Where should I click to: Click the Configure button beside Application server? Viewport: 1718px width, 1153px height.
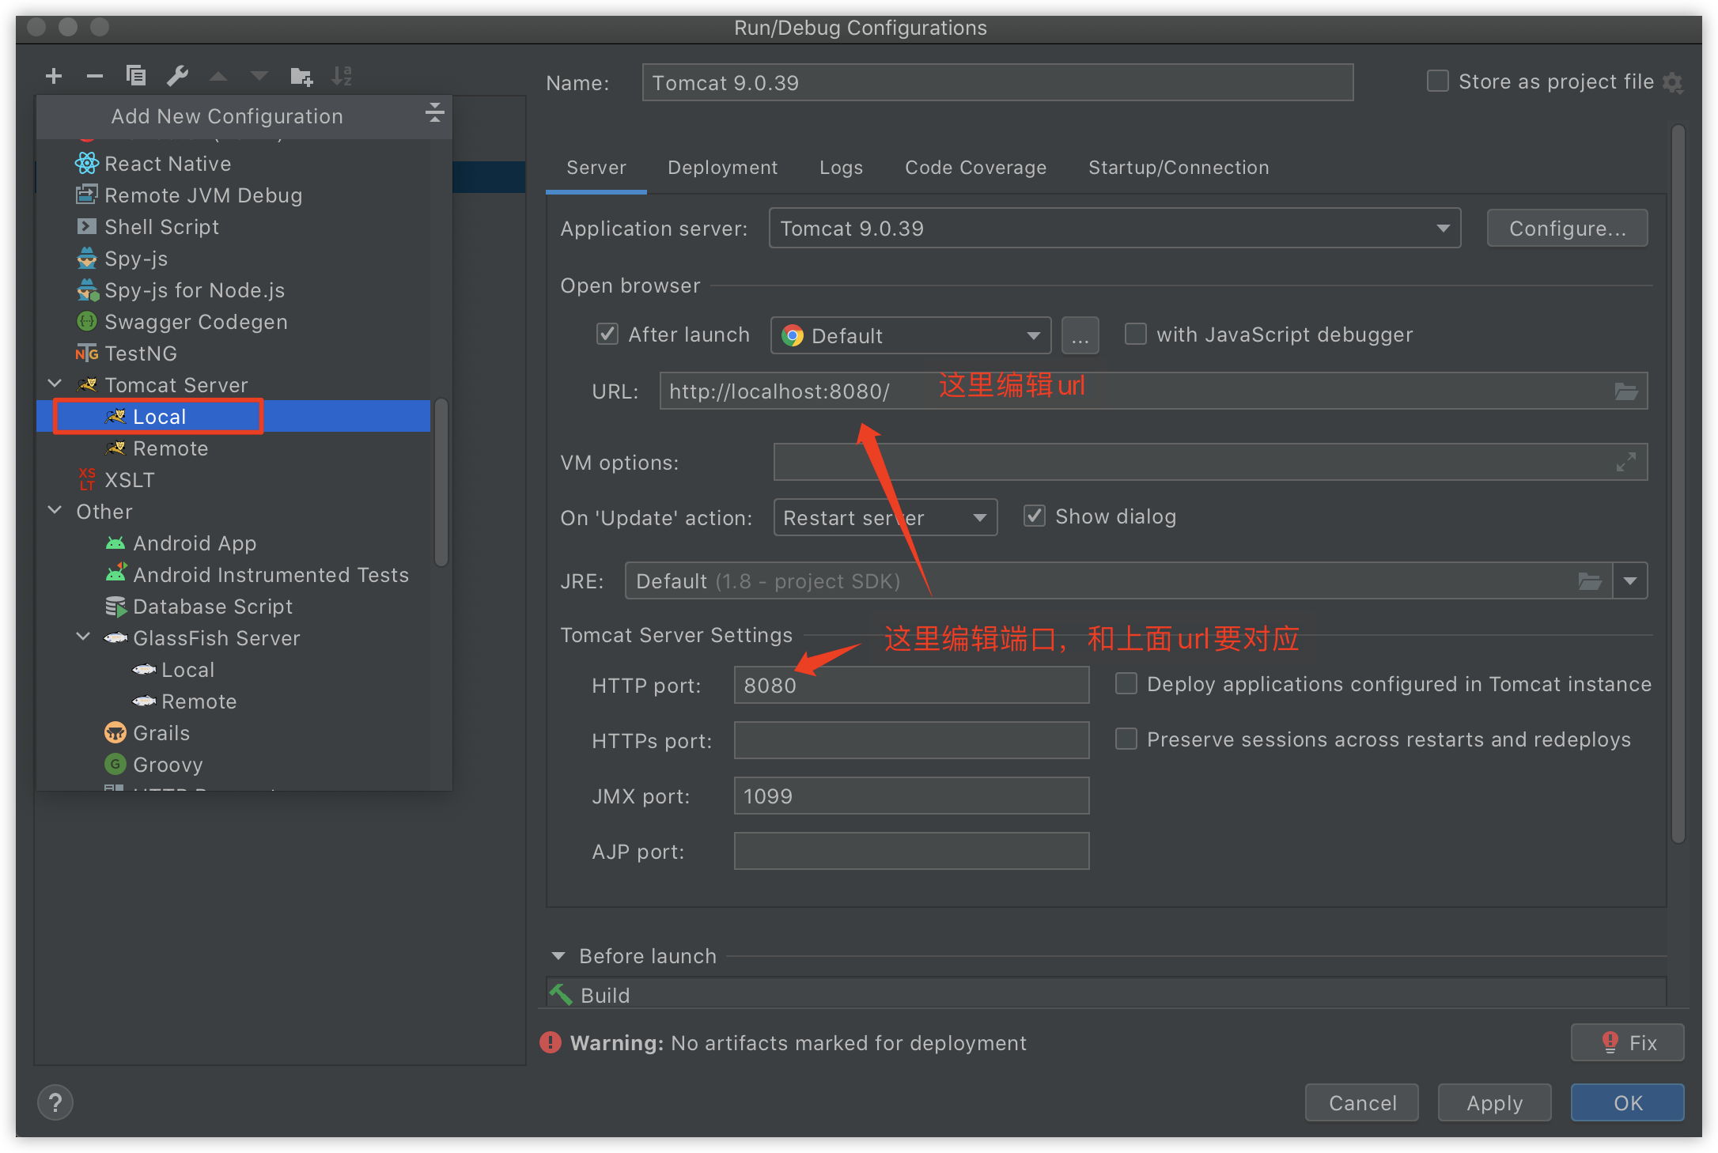click(1567, 228)
